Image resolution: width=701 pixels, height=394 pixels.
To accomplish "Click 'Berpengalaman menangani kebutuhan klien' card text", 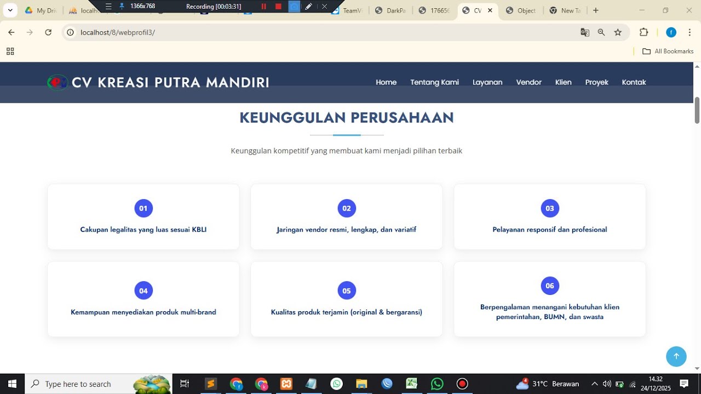I will [x=550, y=312].
